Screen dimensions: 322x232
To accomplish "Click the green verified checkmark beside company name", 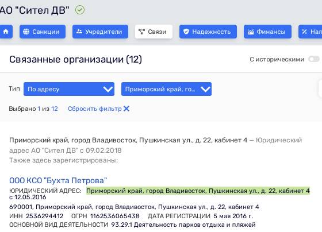I will [80, 10].
